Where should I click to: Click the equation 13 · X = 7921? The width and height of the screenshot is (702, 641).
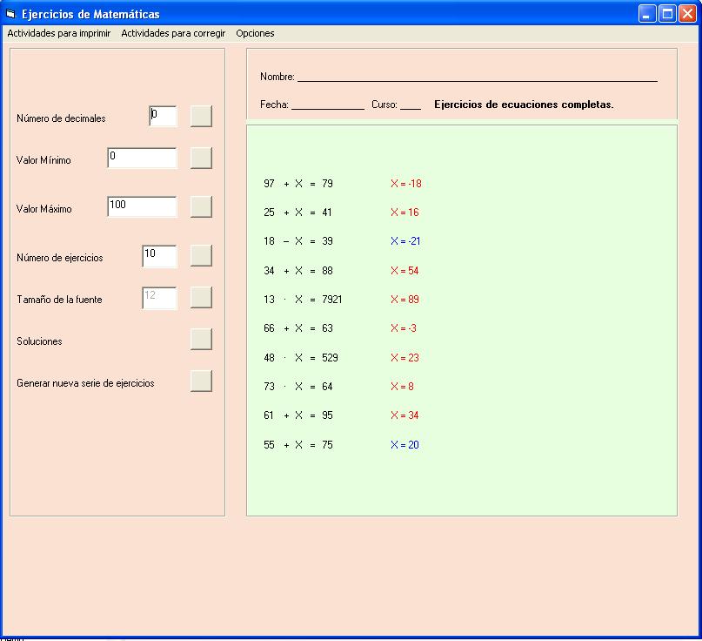(x=303, y=300)
